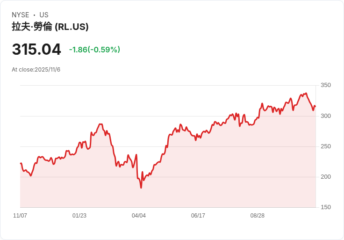This screenshot has width=344, height=240.
Task: Click the chart's lowest dip near 04/04
Action: tap(141, 188)
